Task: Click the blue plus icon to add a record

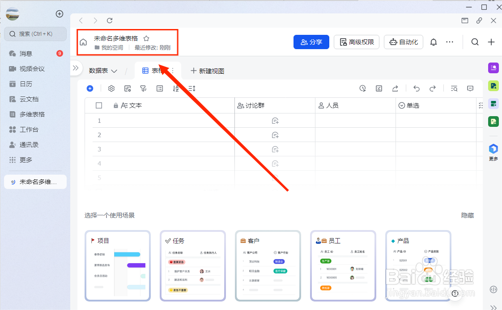Action: [90, 88]
